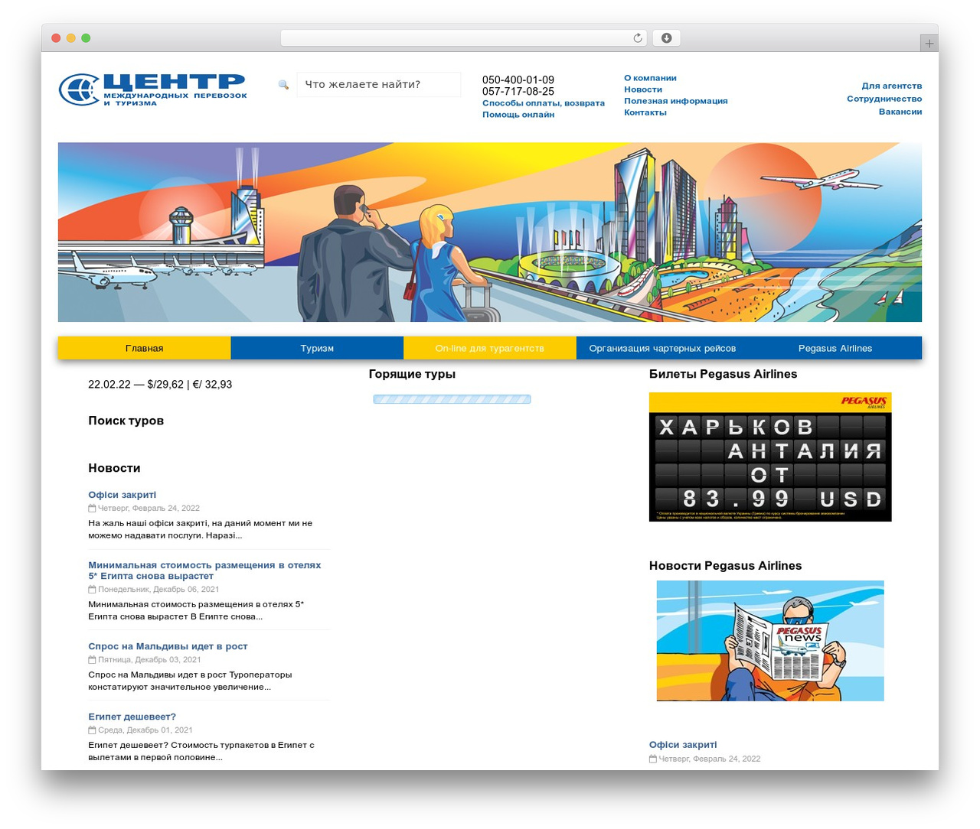Click the exchange rate line 22.02.22 — $/29,62
The height and width of the screenshot is (829, 980).
[160, 385]
